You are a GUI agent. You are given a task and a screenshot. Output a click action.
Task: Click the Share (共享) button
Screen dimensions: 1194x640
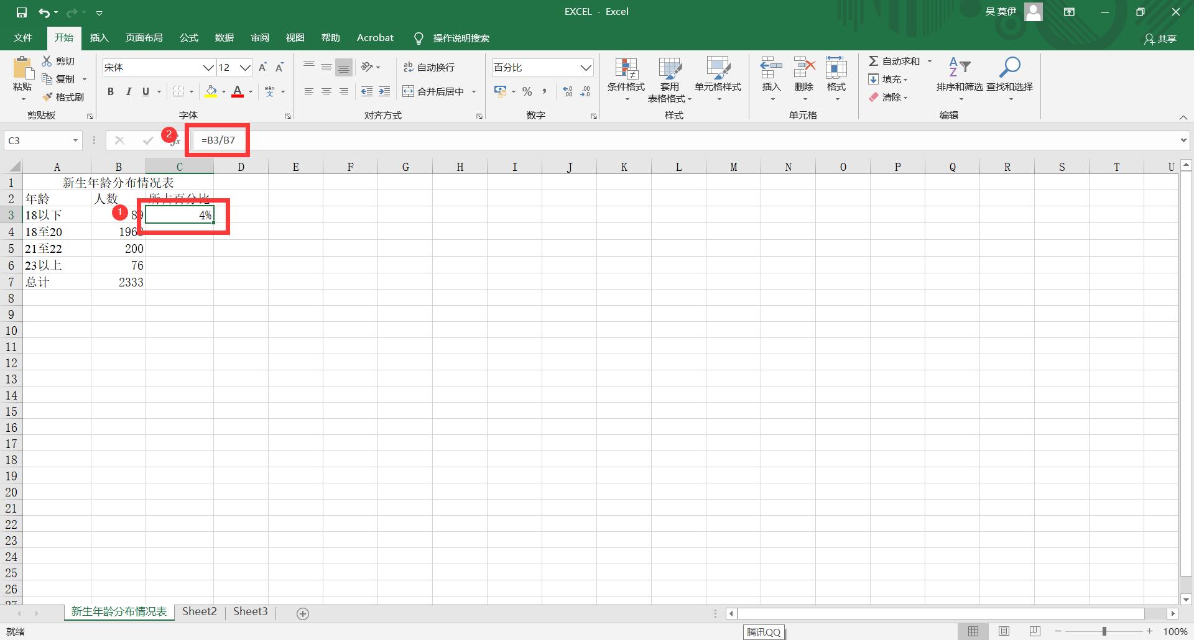(x=1160, y=39)
